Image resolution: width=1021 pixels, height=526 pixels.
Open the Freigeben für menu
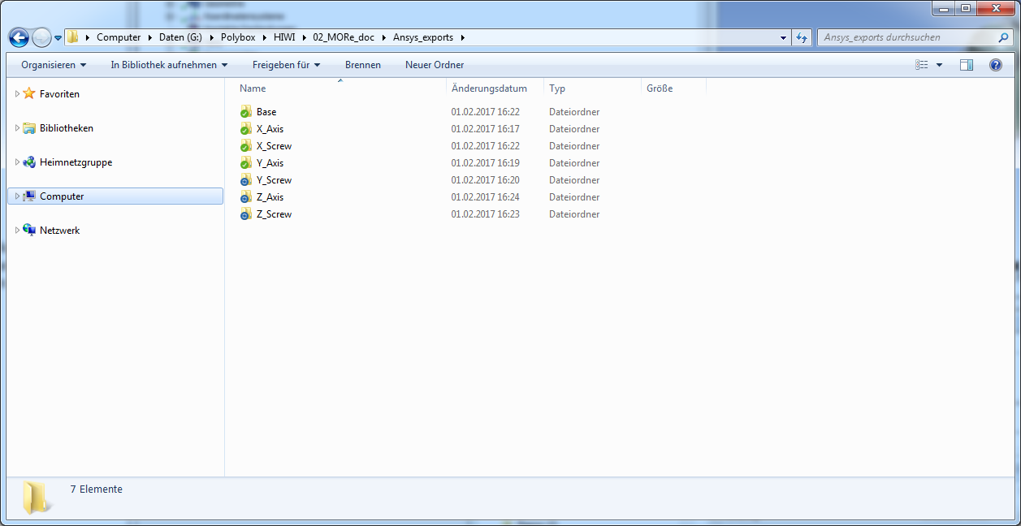click(286, 65)
